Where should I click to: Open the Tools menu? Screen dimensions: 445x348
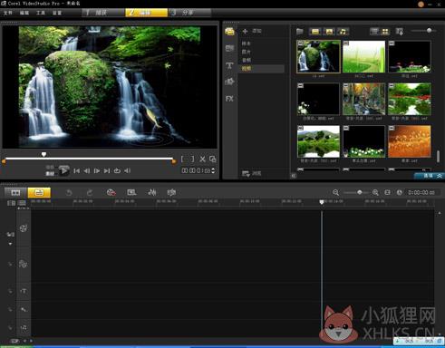pos(41,13)
